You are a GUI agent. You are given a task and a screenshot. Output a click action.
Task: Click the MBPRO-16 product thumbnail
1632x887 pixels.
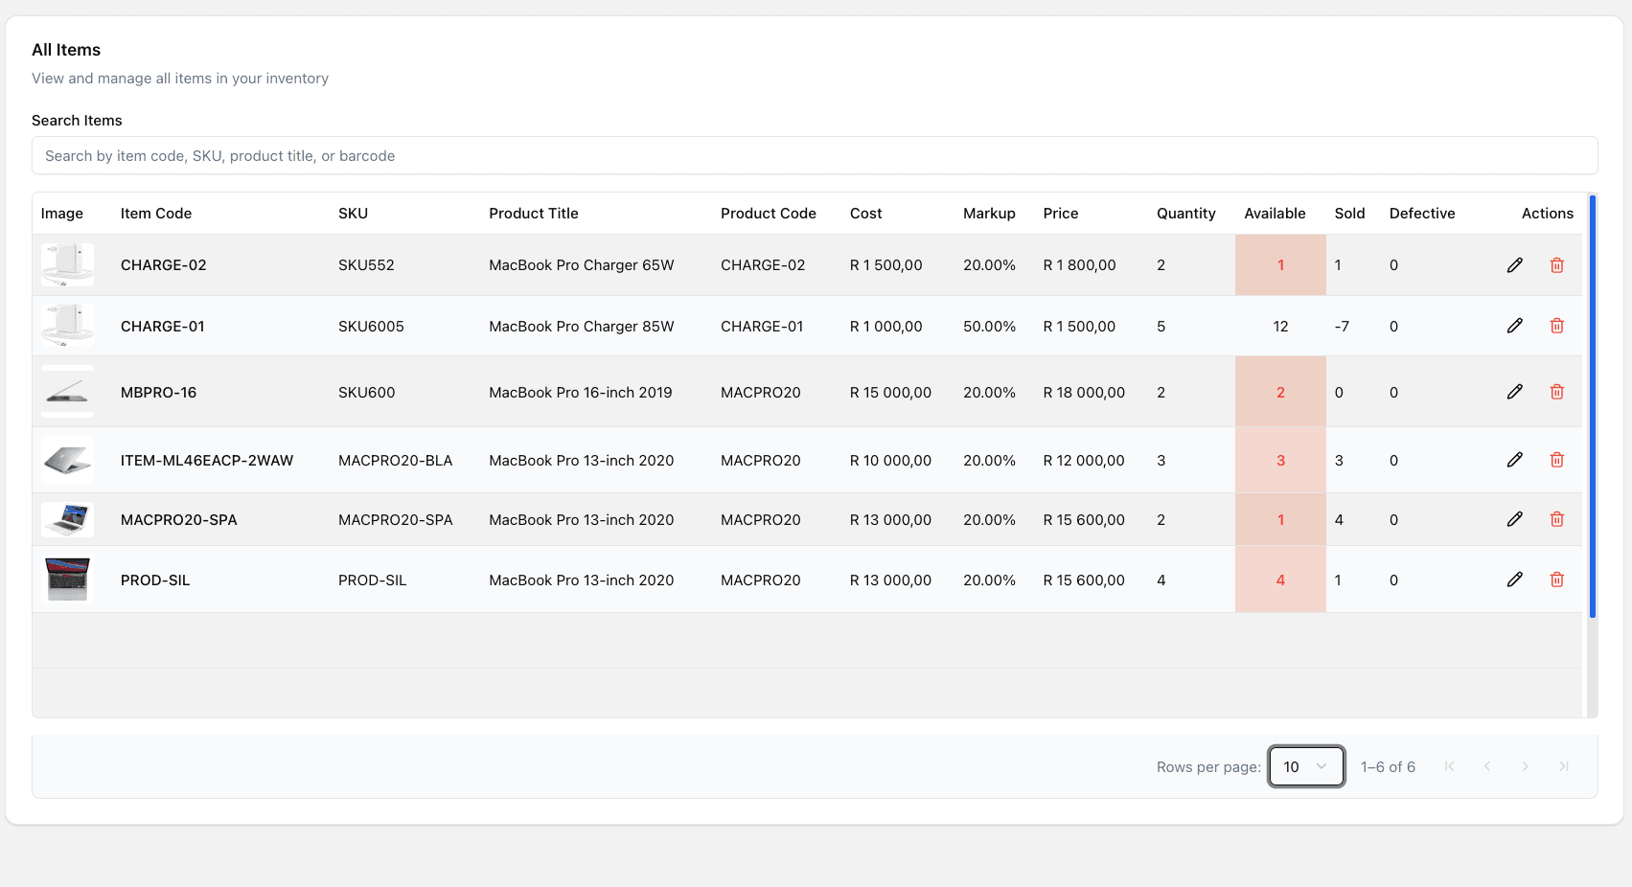[x=67, y=392]
